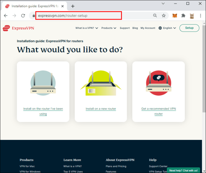Click the red recommended router illustration
Viewport: 206px width, 173px height.
click(159, 83)
